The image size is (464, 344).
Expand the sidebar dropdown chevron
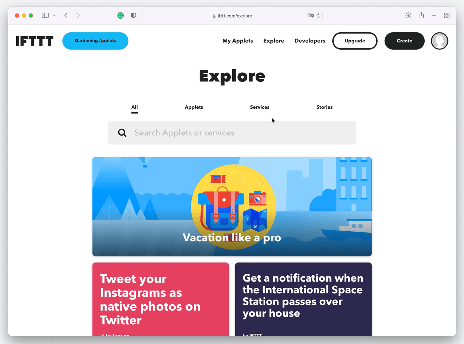point(54,16)
